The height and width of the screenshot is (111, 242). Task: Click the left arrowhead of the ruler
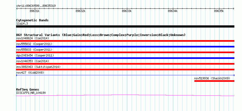pos(17,9)
